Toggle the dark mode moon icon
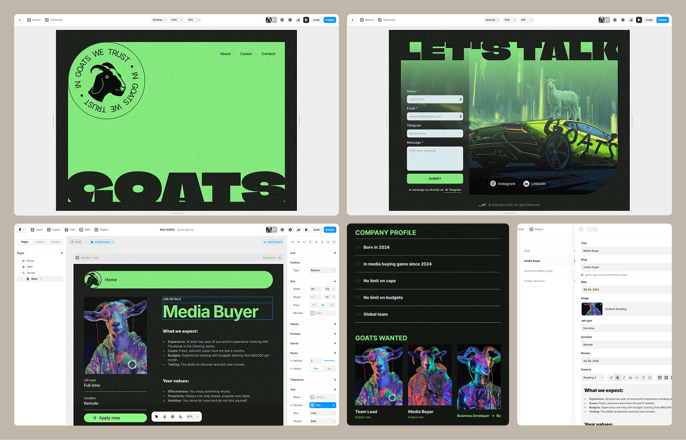This screenshot has height=440, width=686. pyautogui.click(x=180, y=416)
